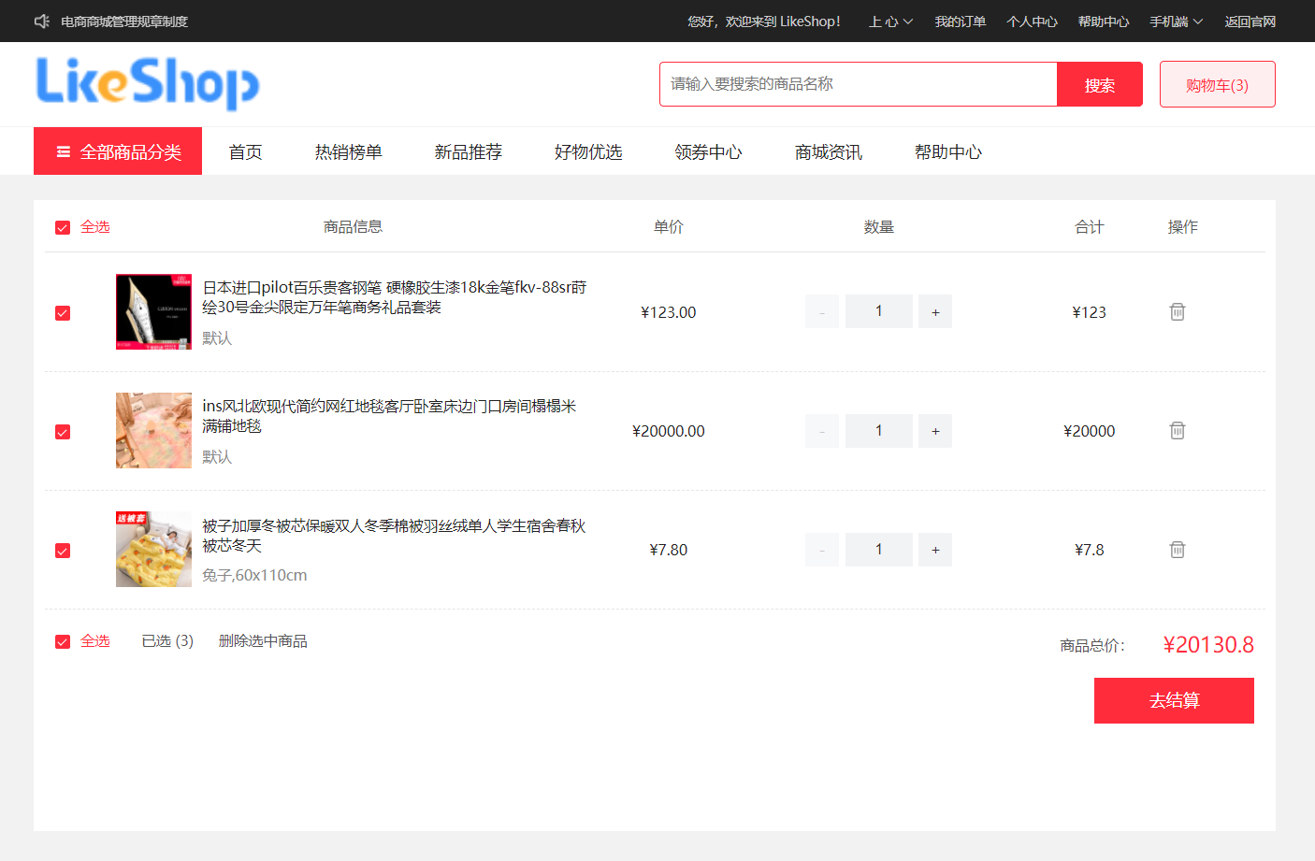Click the ¥7.80 unit price
The width and height of the screenshot is (1315, 861).
point(669,550)
